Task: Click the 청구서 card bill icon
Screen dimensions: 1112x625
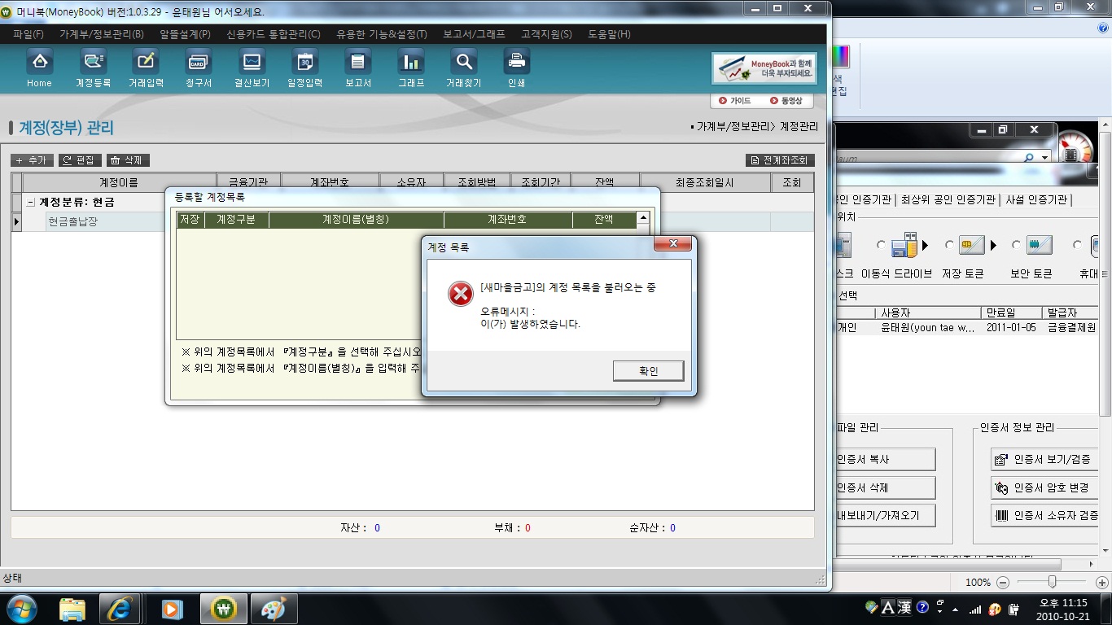Action: 198,63
